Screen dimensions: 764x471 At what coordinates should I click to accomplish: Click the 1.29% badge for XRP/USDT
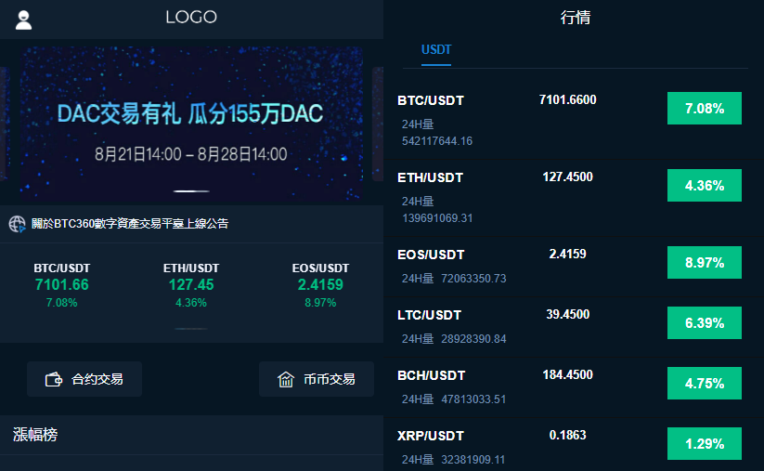click(705, 444)
